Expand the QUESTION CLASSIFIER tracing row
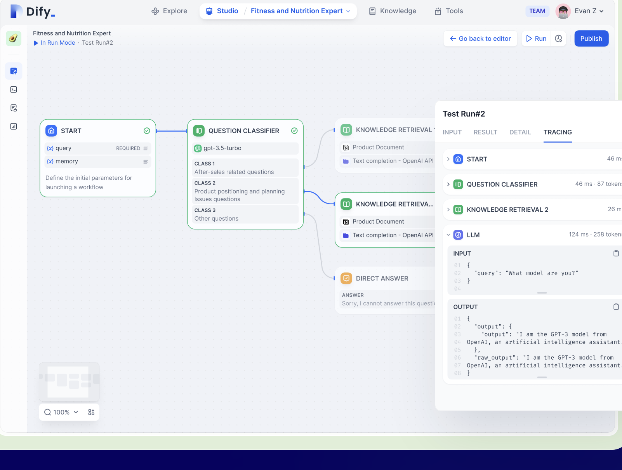 click(x=448, y=185)
